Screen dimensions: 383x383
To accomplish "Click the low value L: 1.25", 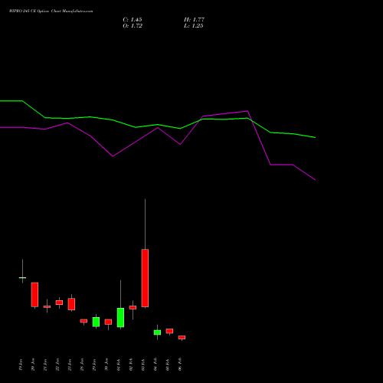I will [x=194, y=26].
